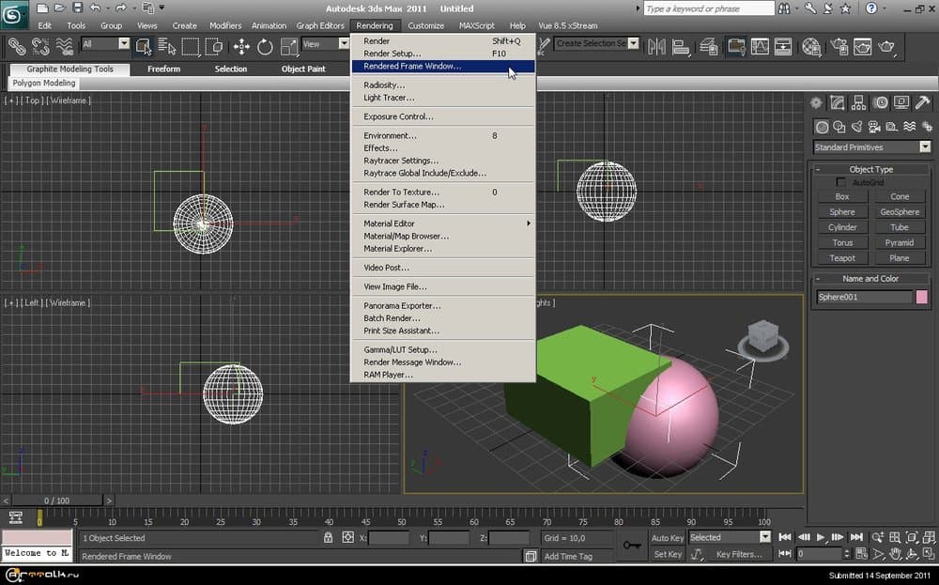Activate the Select Object tool

[143, 46]
